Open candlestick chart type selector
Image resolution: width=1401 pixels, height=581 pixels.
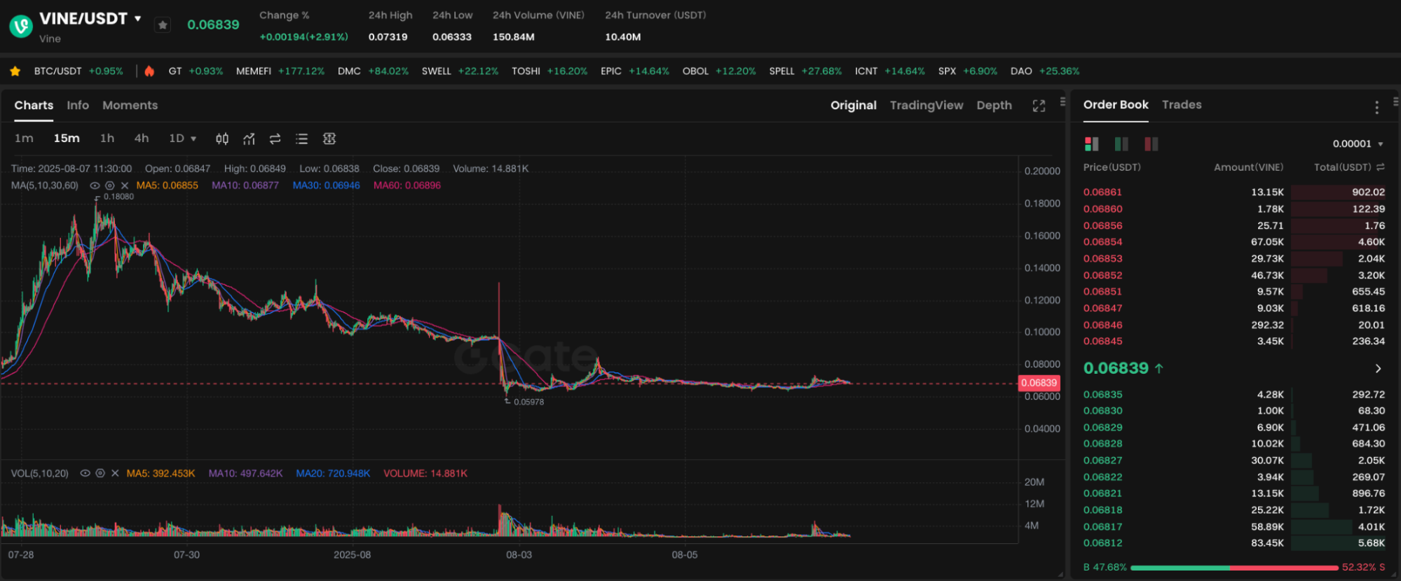tap(222, 139)
